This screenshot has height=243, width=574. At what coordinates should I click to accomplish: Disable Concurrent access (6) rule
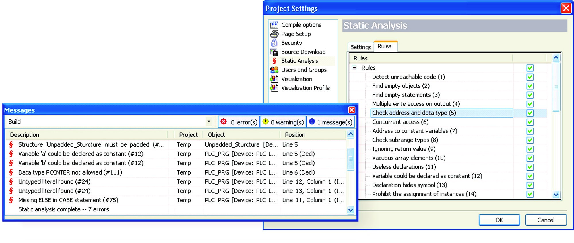[530, 122]
